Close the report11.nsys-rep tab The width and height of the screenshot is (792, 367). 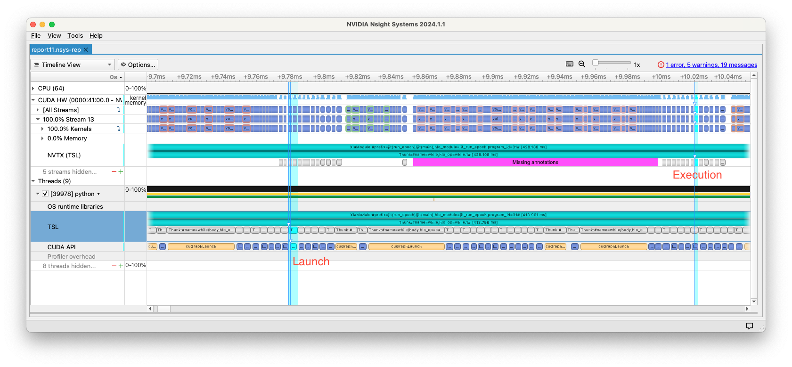pyautogui.click(x=86, y=49)
